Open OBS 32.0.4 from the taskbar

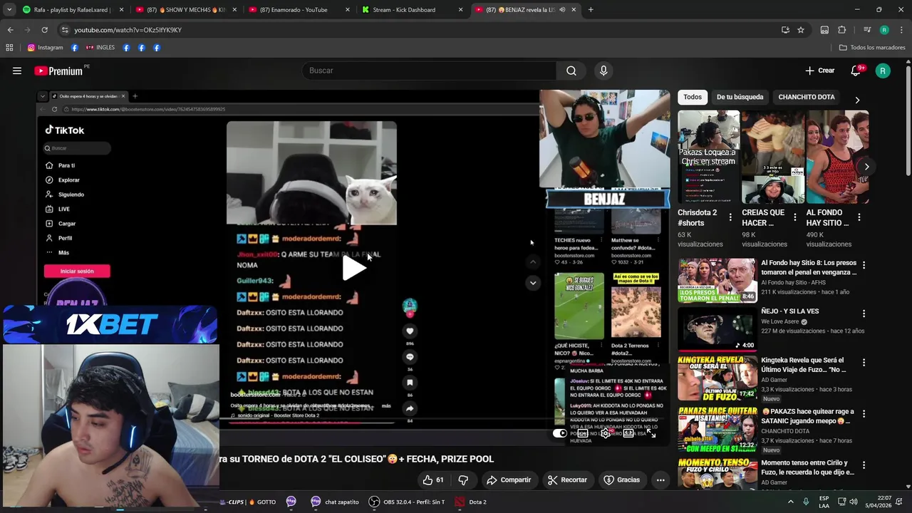click(407, 502)
